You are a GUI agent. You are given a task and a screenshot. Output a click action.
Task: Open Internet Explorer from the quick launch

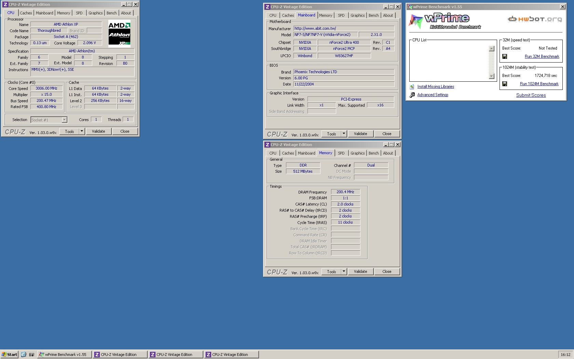coord(24,355)
